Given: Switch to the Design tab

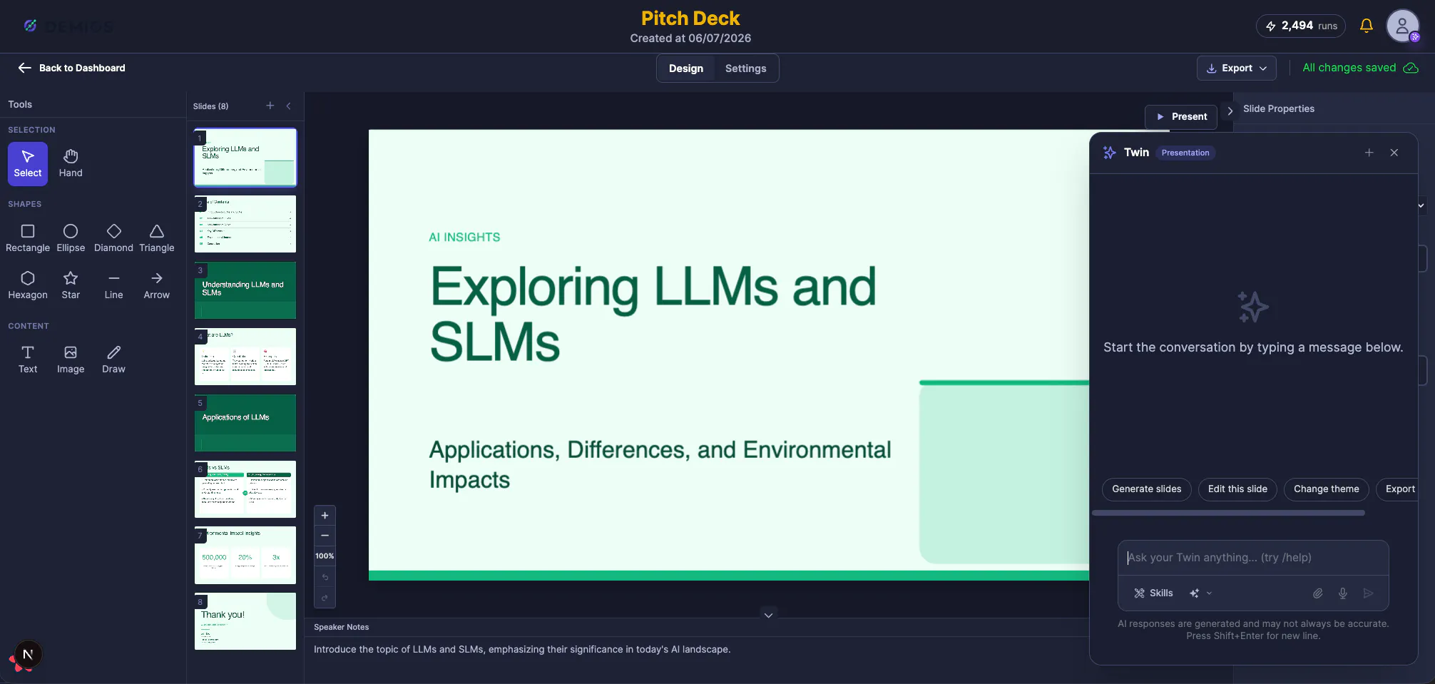Looking at the screenshot, I should pos(686,68).
